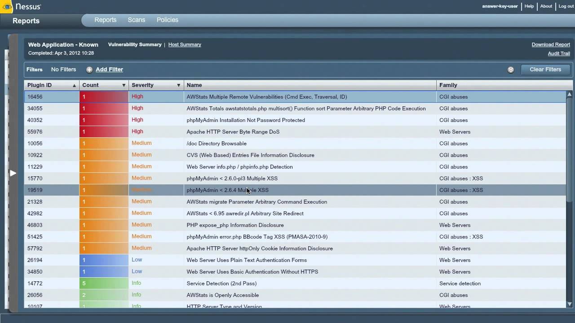575x323 pixels.
Task: Select Service Detection (2nd Pass) row
Action: coord(295,284)
